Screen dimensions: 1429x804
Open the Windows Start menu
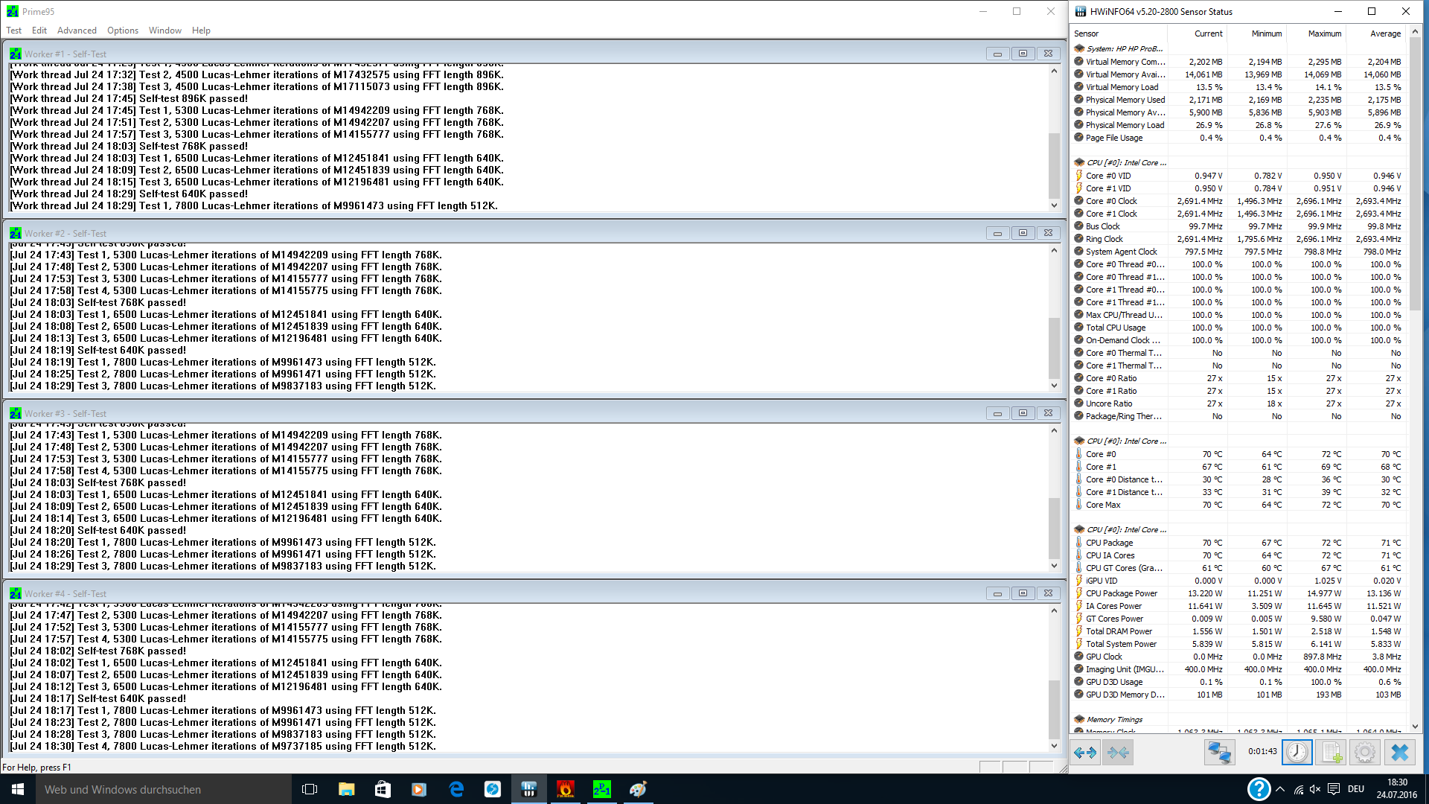click(x=18, y=789)
